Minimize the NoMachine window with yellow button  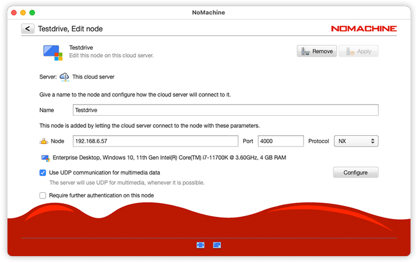point(23,12)
